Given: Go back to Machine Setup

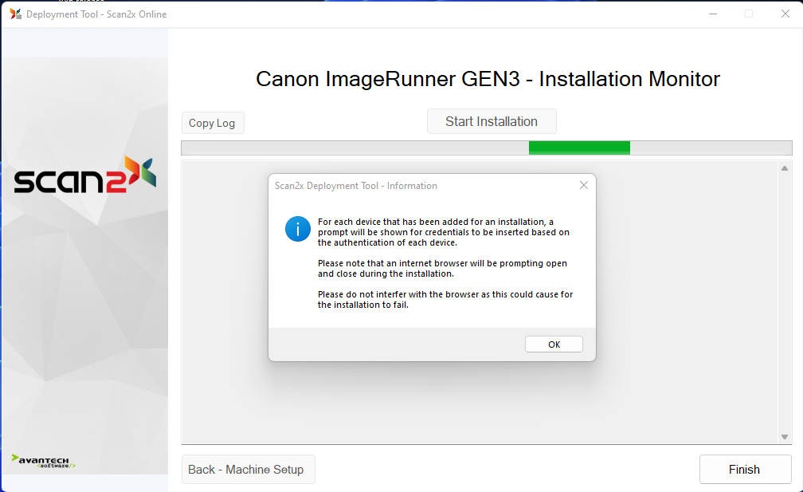Looking at the screenshot, I should (x=248, y=470).
